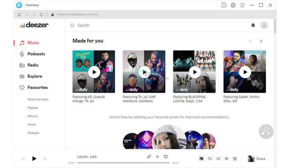
Task: Open the user profile avatar
Action: click(x=264, y=25)
